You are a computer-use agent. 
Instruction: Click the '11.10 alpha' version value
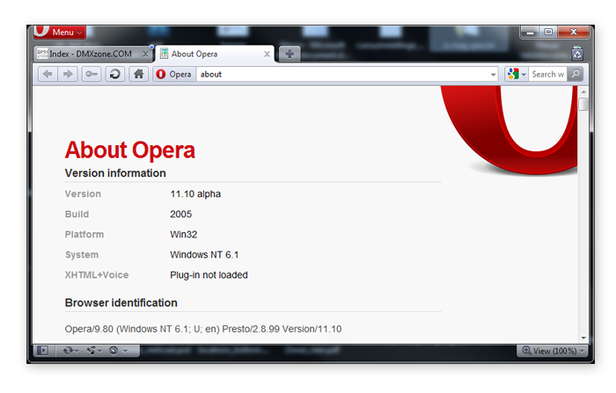pos(195,194)
